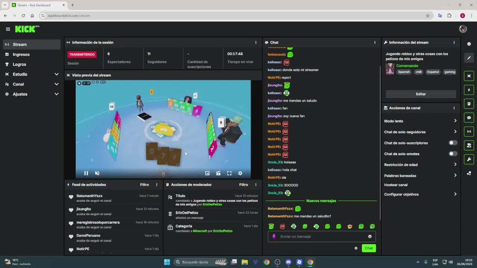Open the ErizOelPetizo link in Categoría entry
This screenshot has height=268, width=477.
[222, 231]
